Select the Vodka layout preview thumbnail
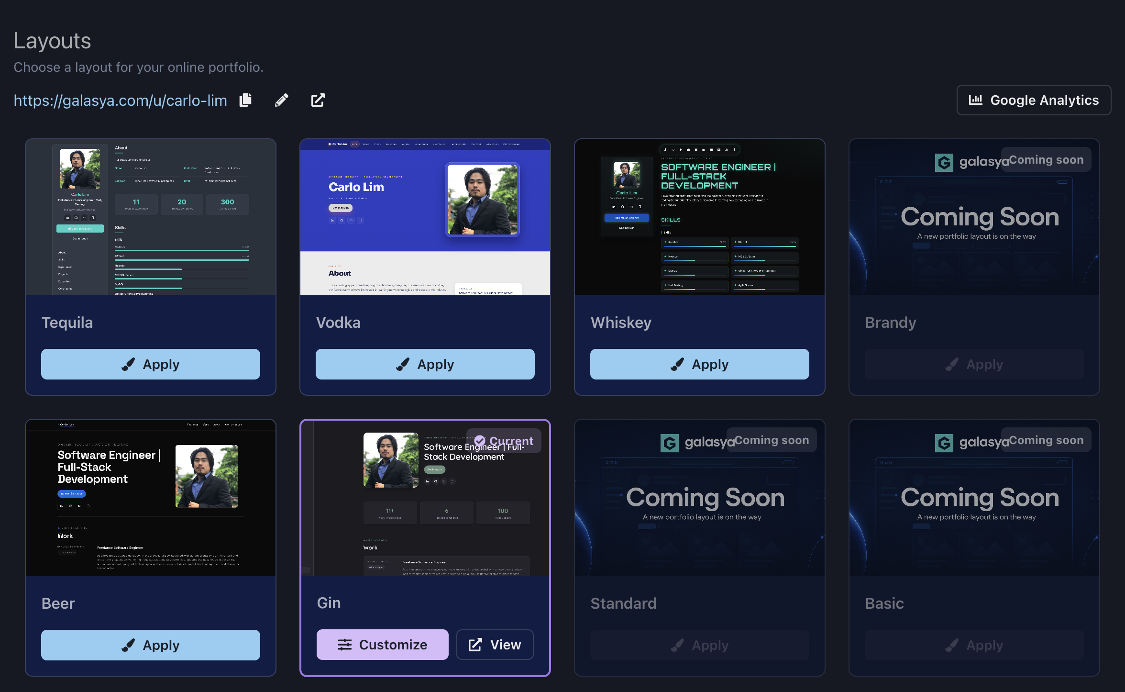The image size is (1125, 692). coord(425,217)
